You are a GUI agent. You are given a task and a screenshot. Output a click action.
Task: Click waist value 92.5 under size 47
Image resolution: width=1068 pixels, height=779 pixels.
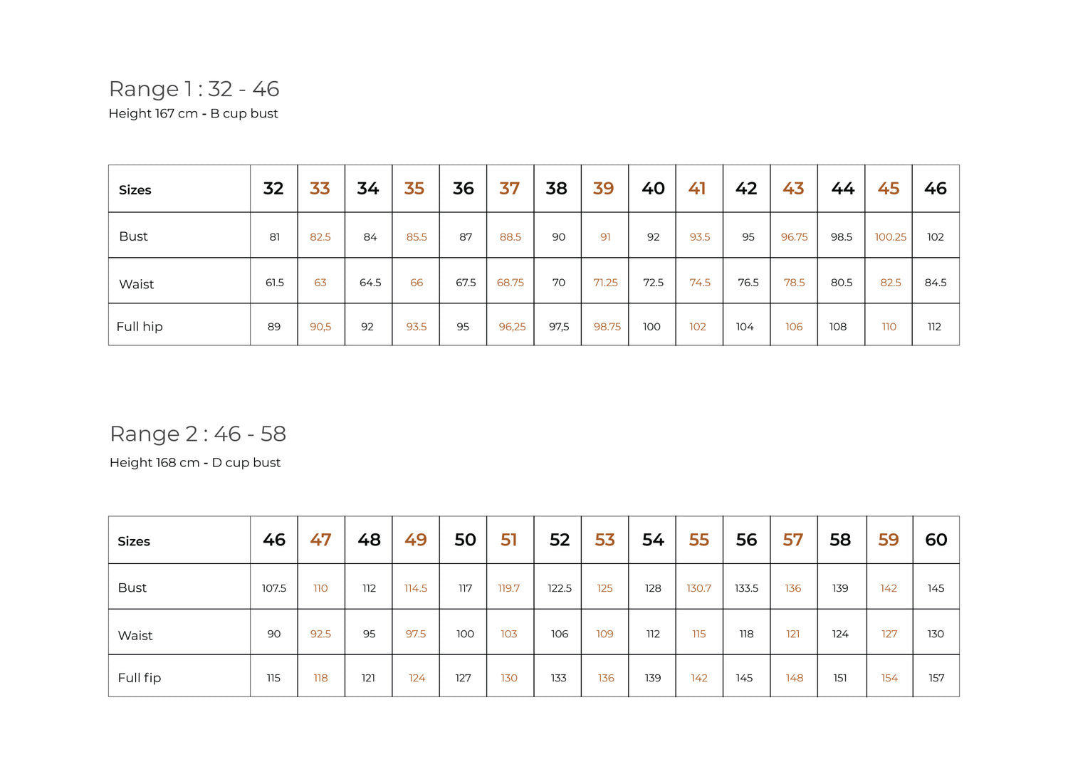pyautogui.click(x=320, y=634)
